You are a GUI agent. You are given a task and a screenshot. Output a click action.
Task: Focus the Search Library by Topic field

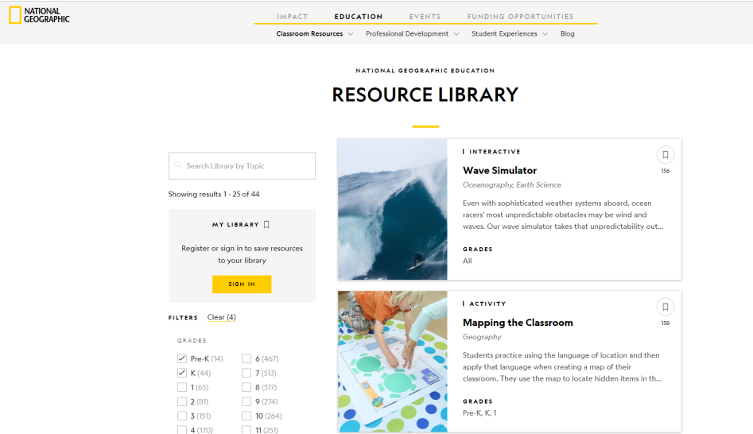click(242, 165)
